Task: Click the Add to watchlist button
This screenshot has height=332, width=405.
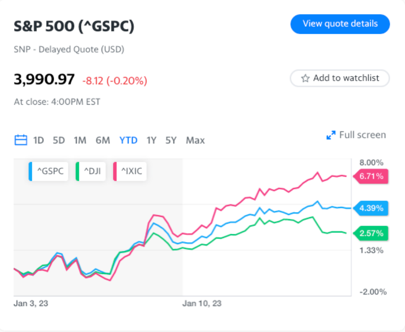Action: (340, 78)
